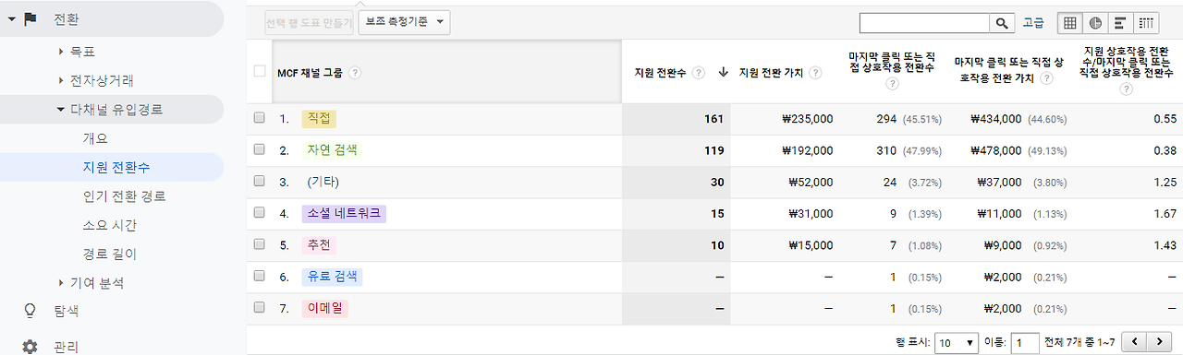Screen dimensions: 1183x355
Task: Click the table search input field
Action: (x=925, y=23)
